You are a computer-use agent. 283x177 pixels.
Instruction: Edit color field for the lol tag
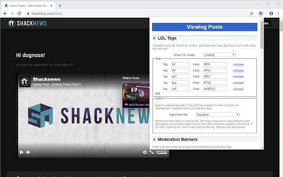(x=215, y=64)
